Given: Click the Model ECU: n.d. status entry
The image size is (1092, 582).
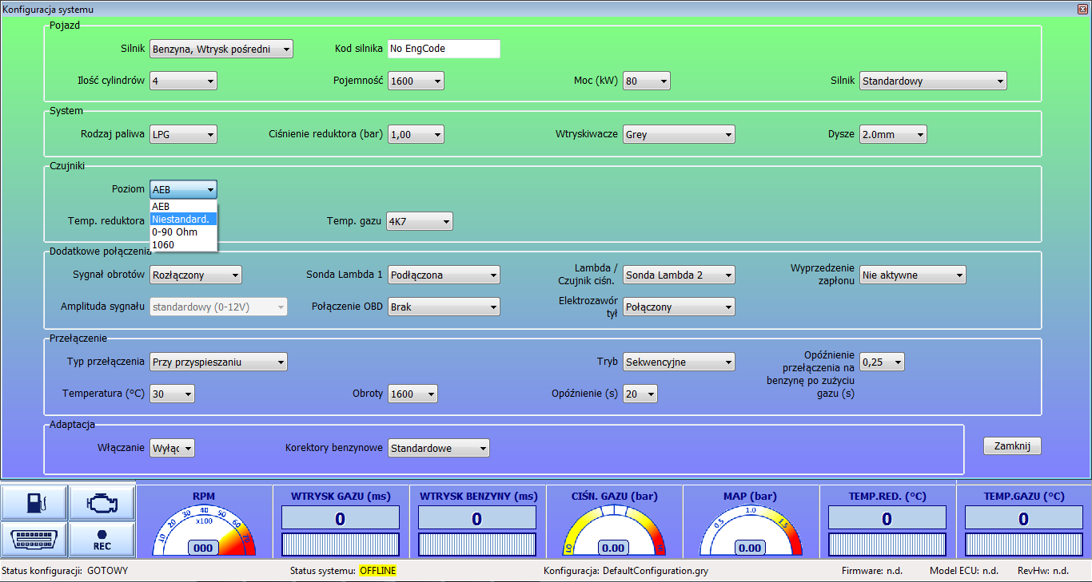Looking at the screenshot, I should point(964,571).
